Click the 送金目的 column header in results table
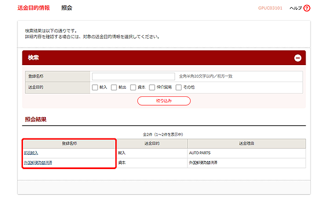This screenshot has width=328, height=203. [152, 143]
